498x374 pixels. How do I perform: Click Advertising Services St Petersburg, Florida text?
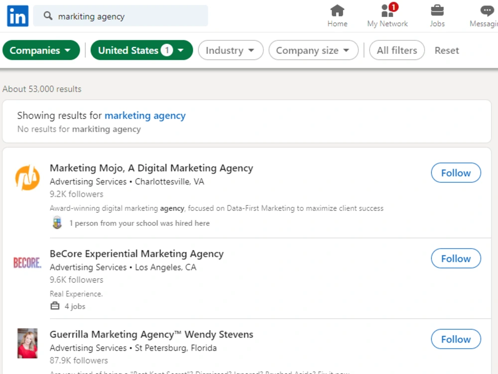pyautogui.click(x=133, y=348)
